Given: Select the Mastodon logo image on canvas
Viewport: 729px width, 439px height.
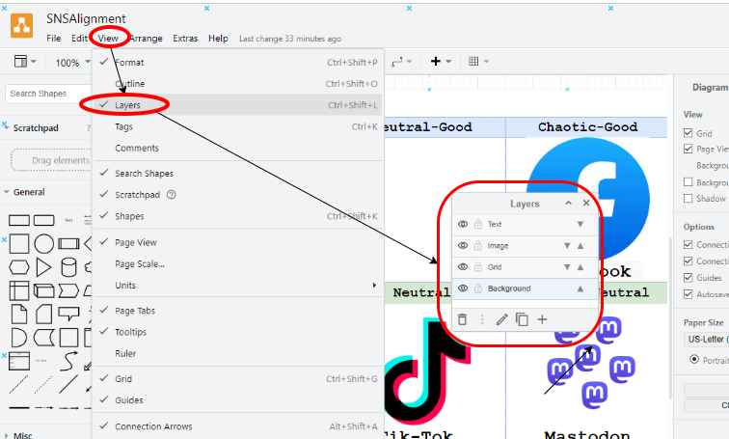Looking at the screenshot, I should pos(590,363).
